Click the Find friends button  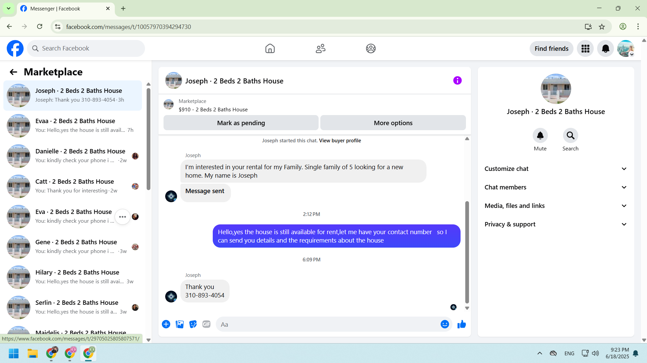pyautogui.click(x=551, y=49)
